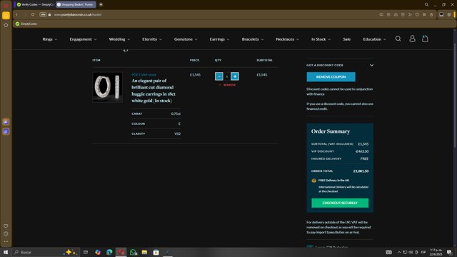The width and height of the screenshot is (457, 257).
Task: Open the sidebar home icon
Action: click(6, 16)
